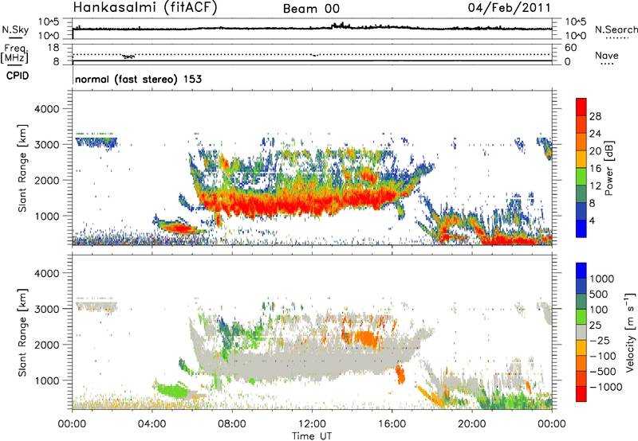Click the Nave legend label
638x441 pixels.
coord(607,55)
